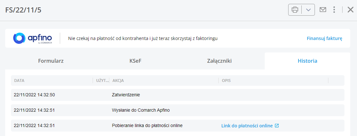The image size is (357, 136).
Task: Click the envelope email icon
Action: 323,10
